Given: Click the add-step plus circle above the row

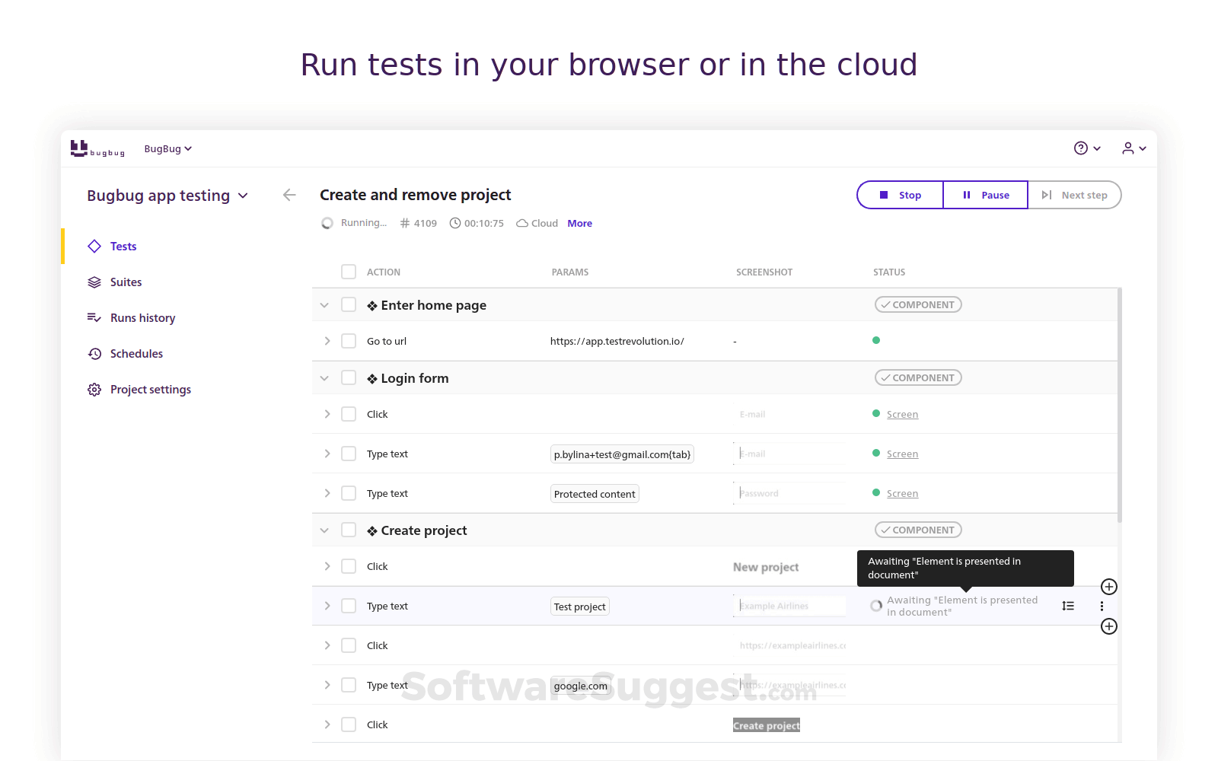Looking at the screenshot, I should point(1108,587).
